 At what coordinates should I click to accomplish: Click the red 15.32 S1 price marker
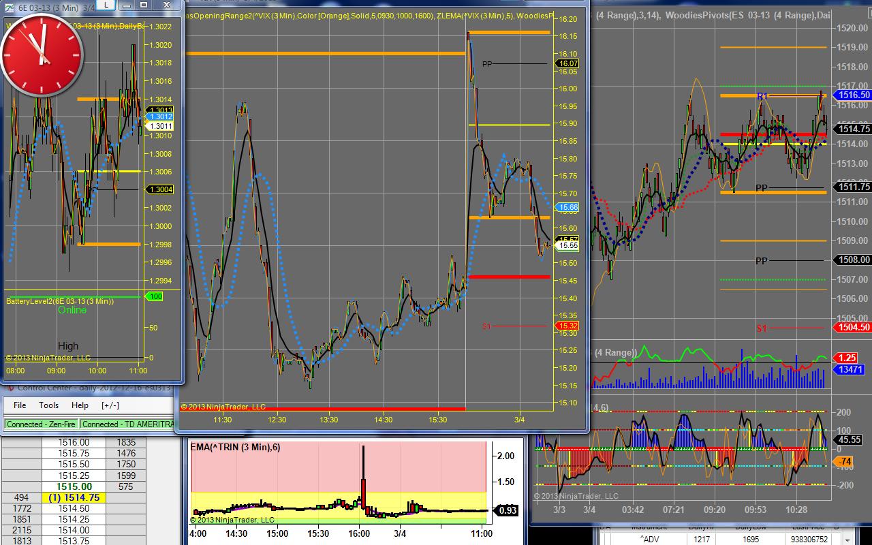[567, 326]
